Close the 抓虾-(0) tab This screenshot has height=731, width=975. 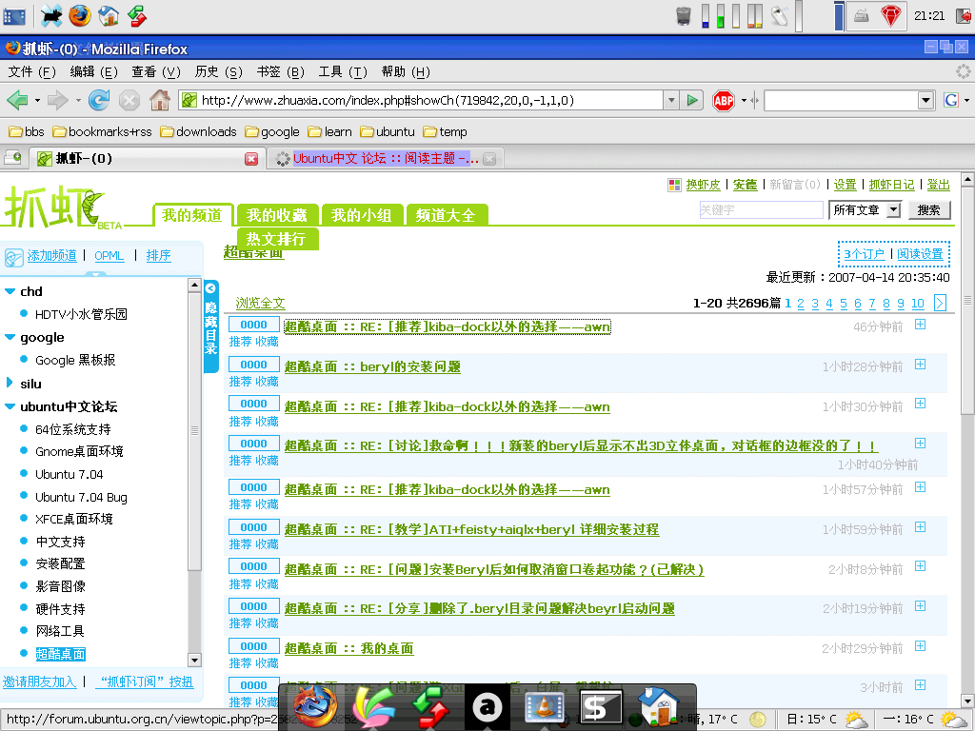click(x=251, y=159)
